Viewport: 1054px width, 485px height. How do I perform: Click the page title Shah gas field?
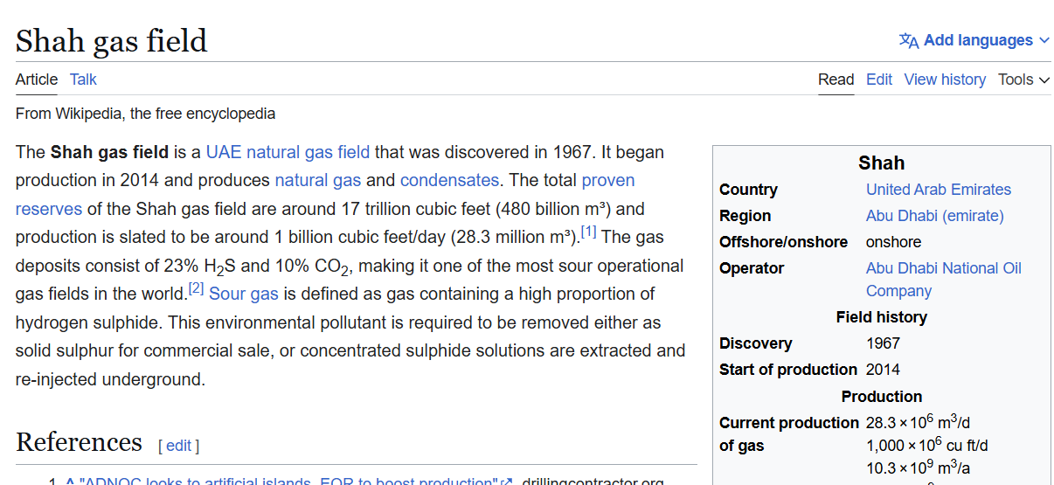[112, 41]
